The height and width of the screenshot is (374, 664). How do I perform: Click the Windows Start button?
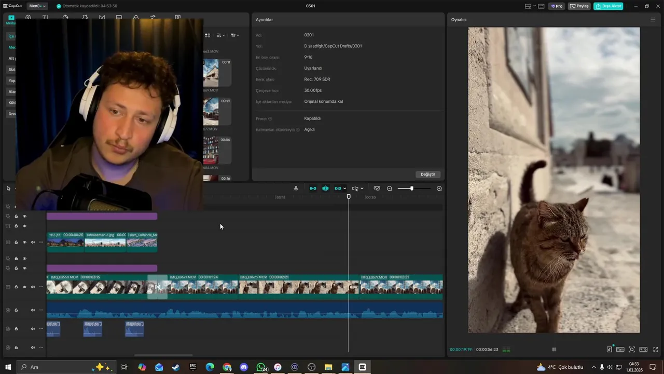[8, 367]
